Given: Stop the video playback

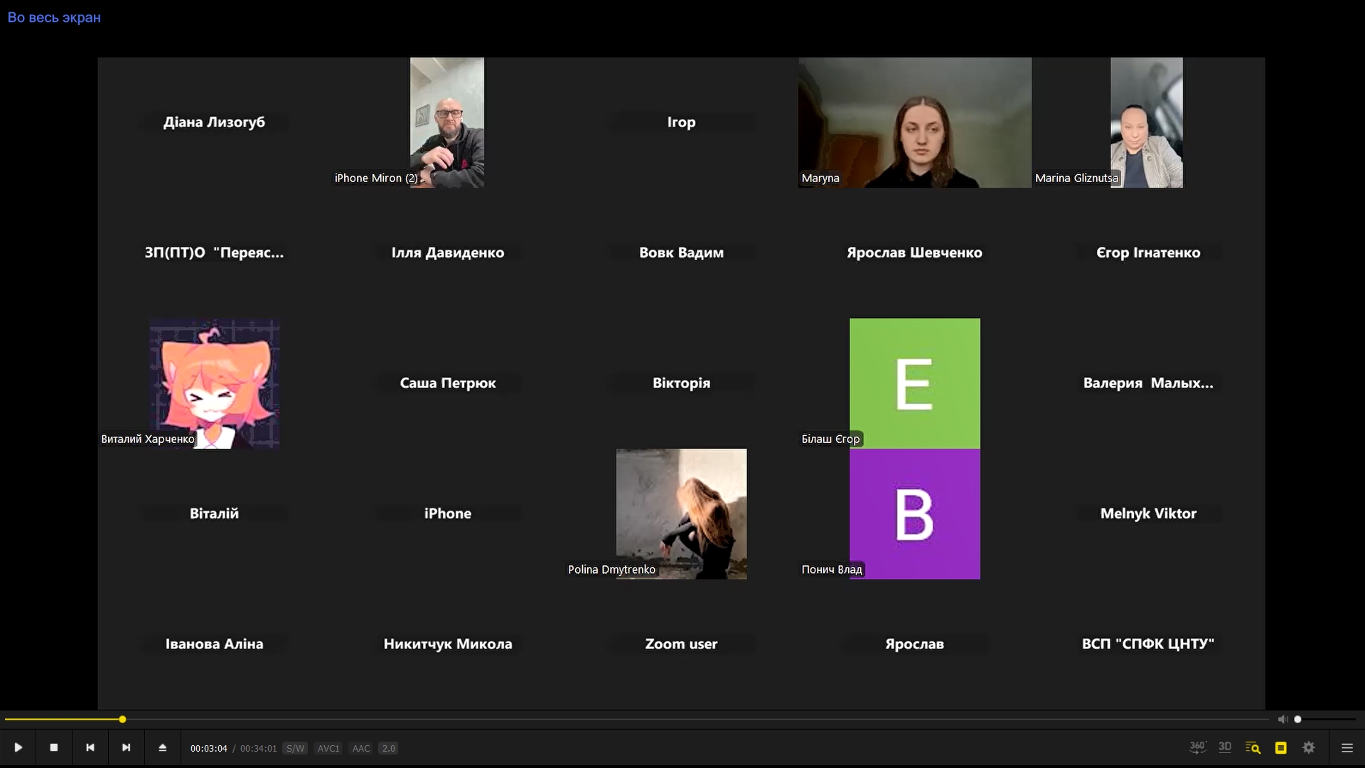Looking at the screenshot, I should click(54, 747).
